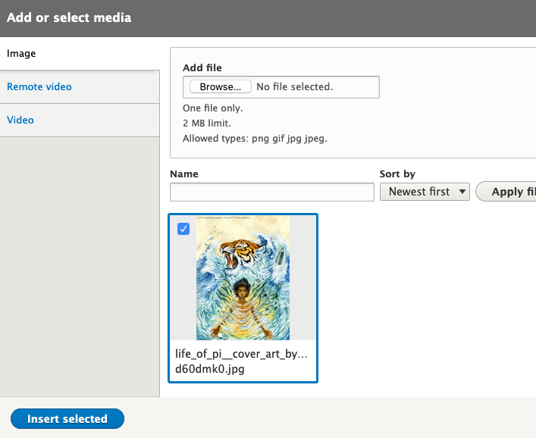Open the Video media tab
This screenshot has height=438, width=536.
point(80,120)
